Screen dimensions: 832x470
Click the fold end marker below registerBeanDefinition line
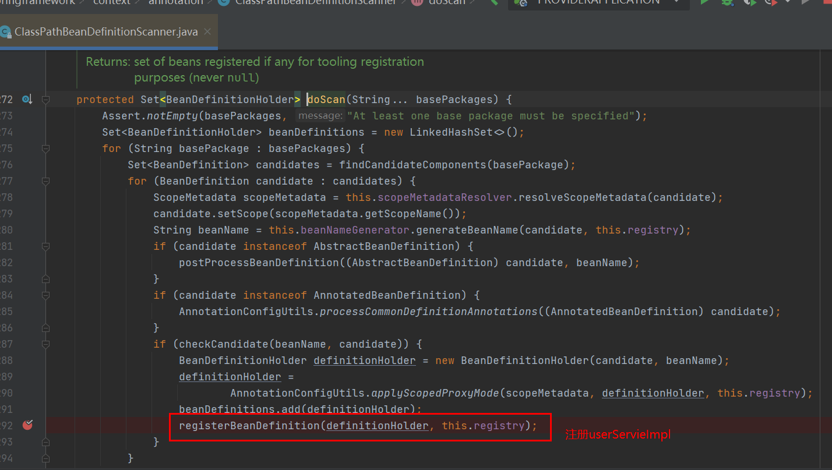pos(45,442)
